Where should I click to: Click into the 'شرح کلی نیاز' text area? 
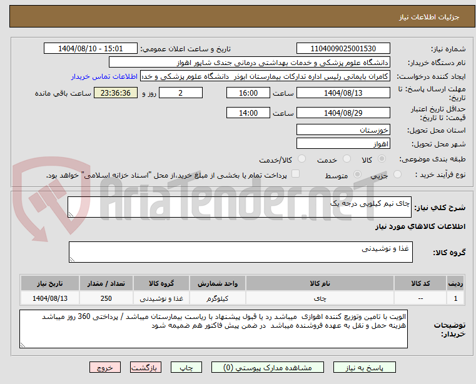(239, 207)
